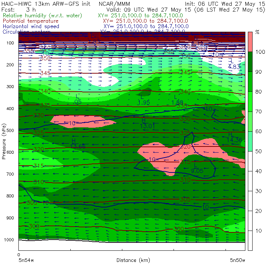Click the high wind value '13.01'
The height and width of the screenshot is (267, 267).
[x=148, y=126]
